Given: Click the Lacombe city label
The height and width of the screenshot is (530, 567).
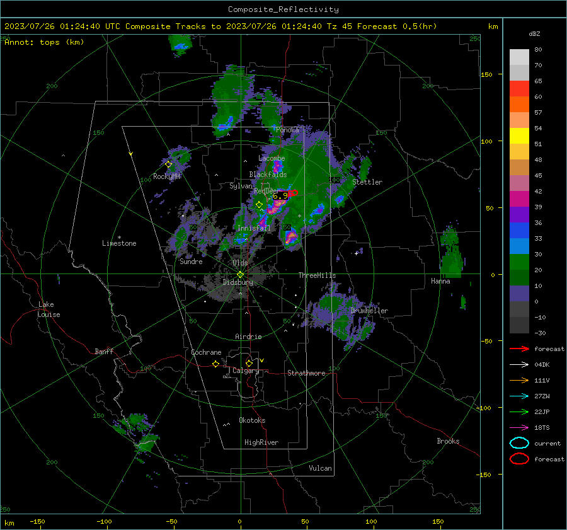Looking at the screenshot, I should point(272,158).
